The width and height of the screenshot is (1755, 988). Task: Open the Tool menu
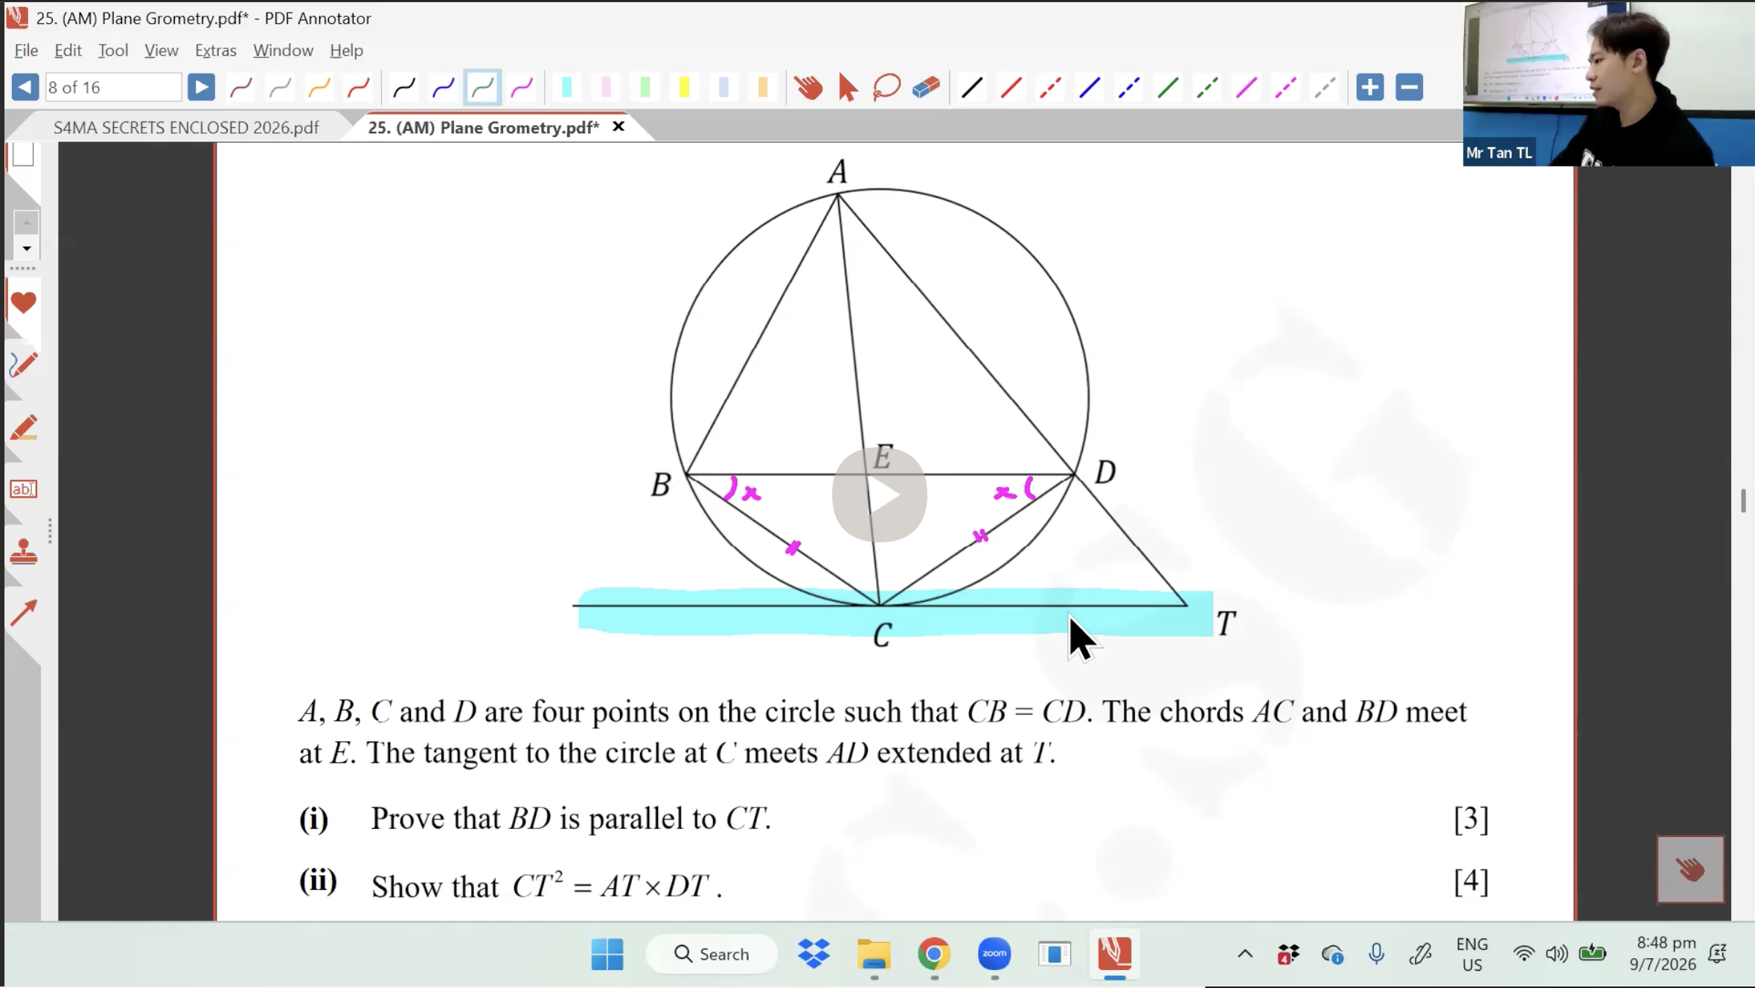[113, 50]
